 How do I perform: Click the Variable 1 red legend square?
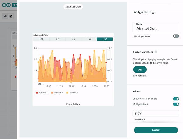coord(37,93)
